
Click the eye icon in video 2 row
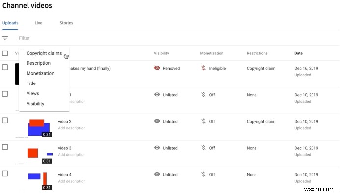pos(157,121)
